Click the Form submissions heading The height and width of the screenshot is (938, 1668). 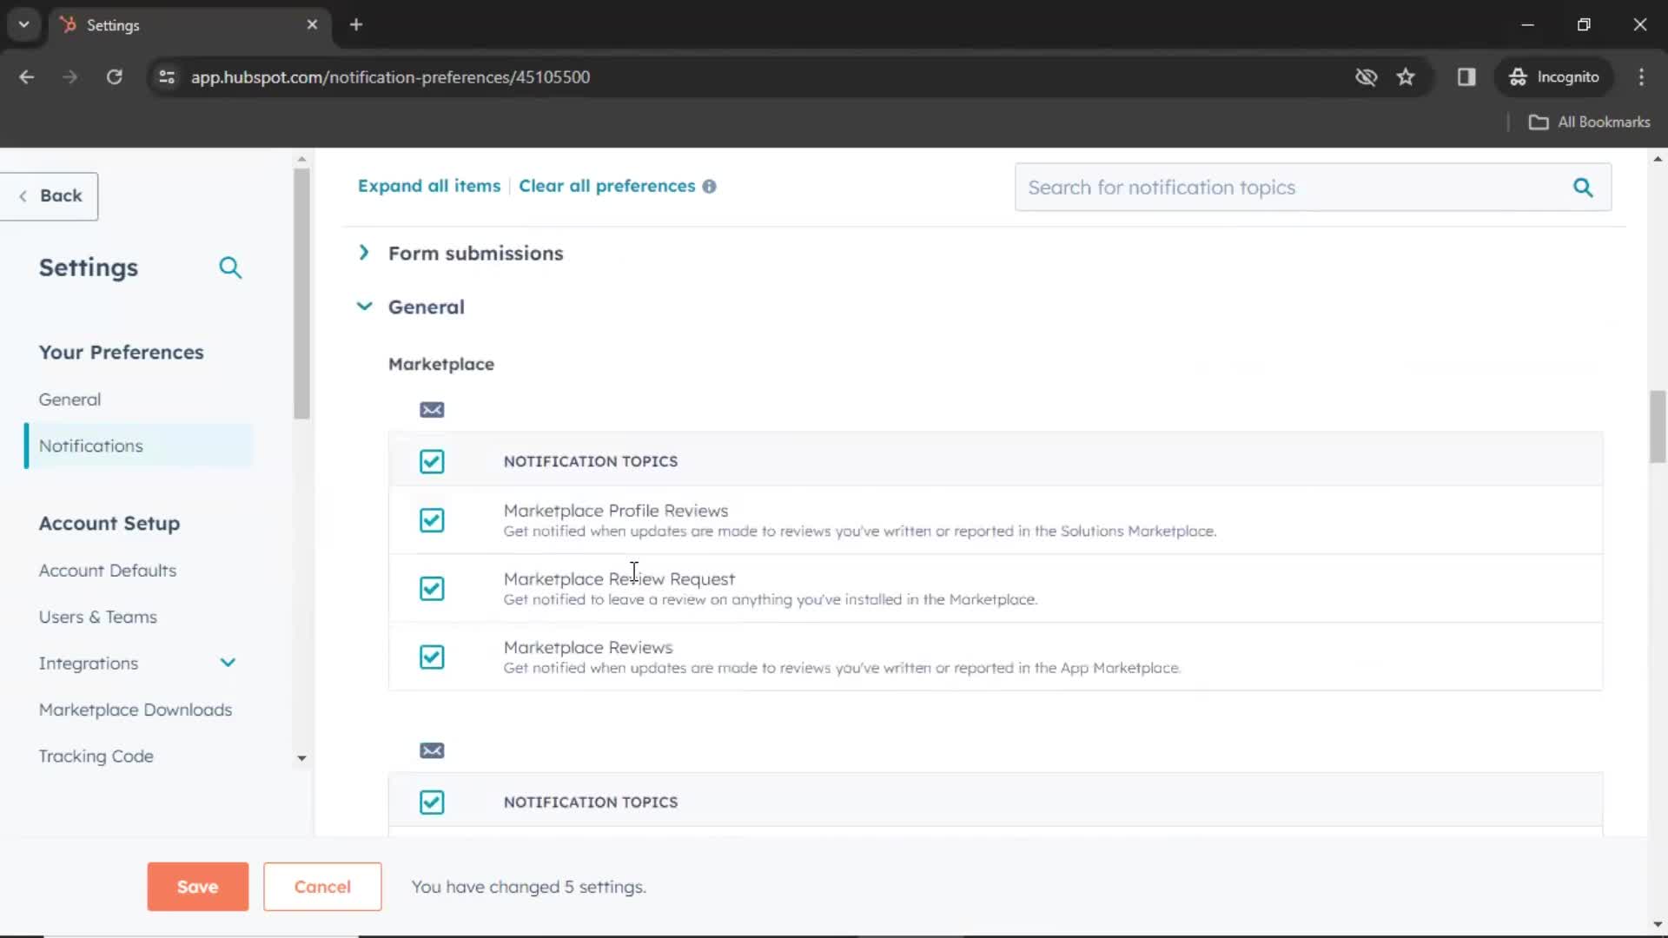tap(476, 254)
